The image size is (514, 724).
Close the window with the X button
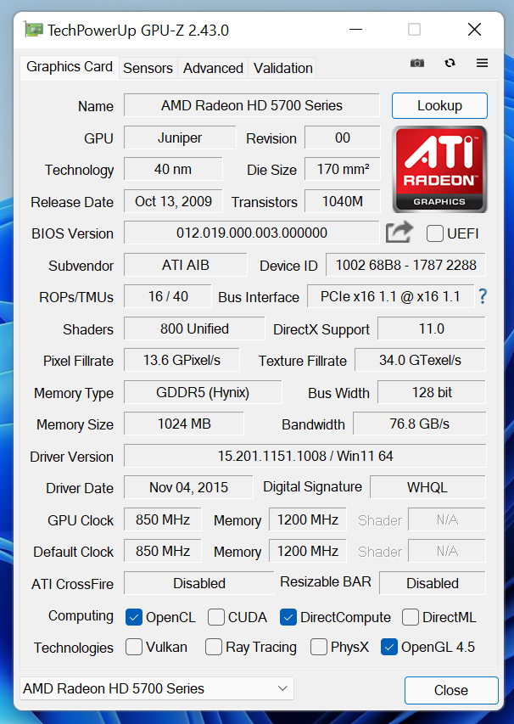[x=474, y=30]
